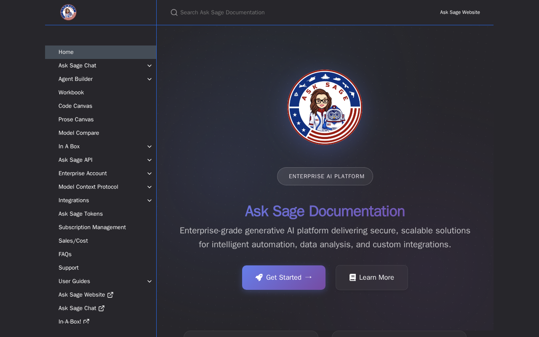This screenshot has width=539, height=337.
Task: Click the rocket icon on Get Started
Action: (x=259, y=277)
